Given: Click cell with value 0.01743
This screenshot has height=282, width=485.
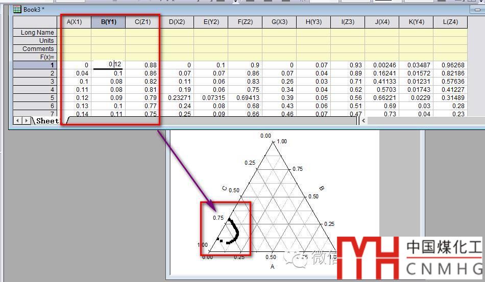Looking at the screenshot, I should click(x=416, y=90).
